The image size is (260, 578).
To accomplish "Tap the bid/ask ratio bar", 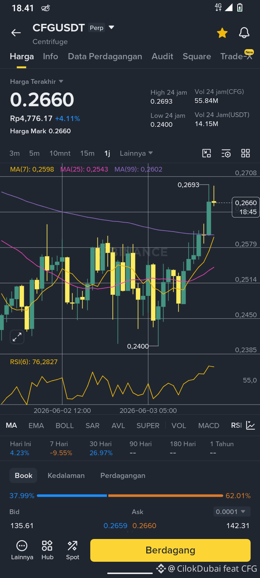I will [x=130, y=496].
